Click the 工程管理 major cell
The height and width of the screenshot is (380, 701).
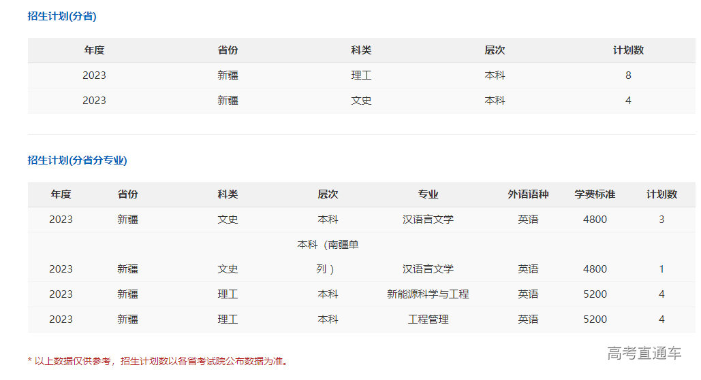(x=428, y=319)
